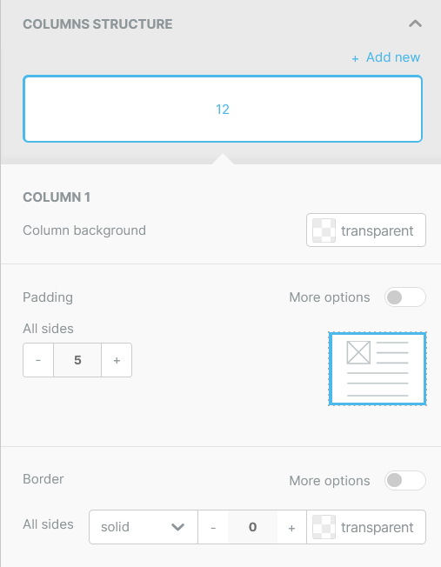The width and height of the screenshot is (441, 567).
Task: Enable More options for Border
Action: [404, 481]
